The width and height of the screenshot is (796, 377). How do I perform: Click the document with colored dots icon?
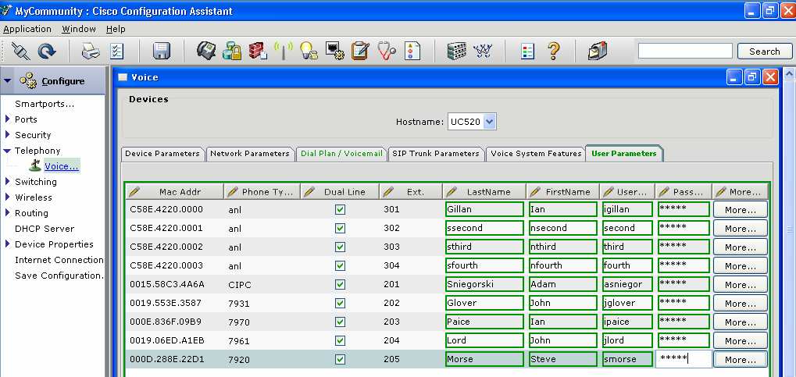point(412,51)
